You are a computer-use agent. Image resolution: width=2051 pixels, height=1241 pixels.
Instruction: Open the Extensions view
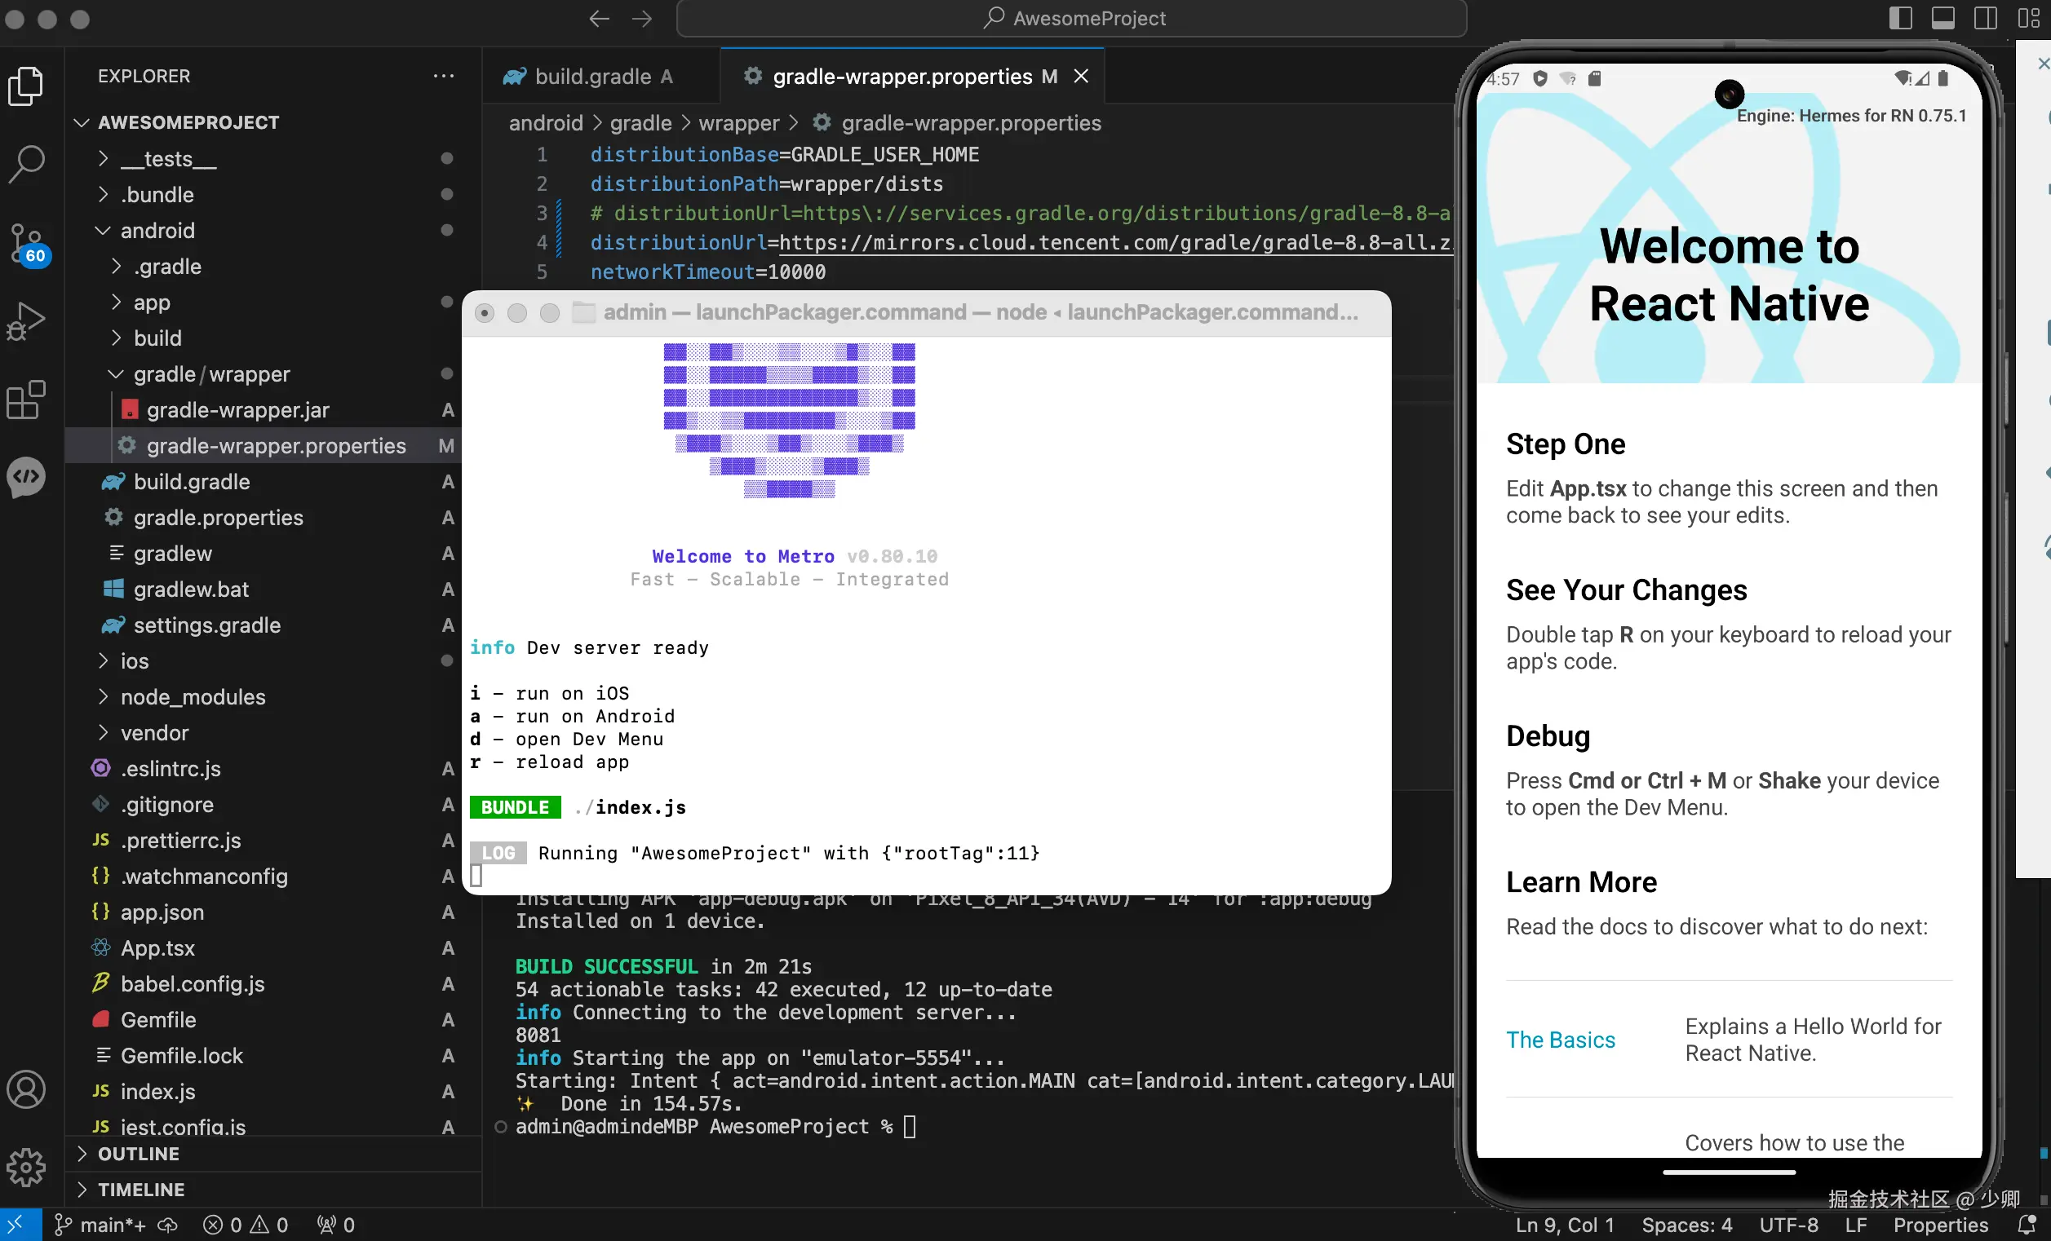[27, 400]
